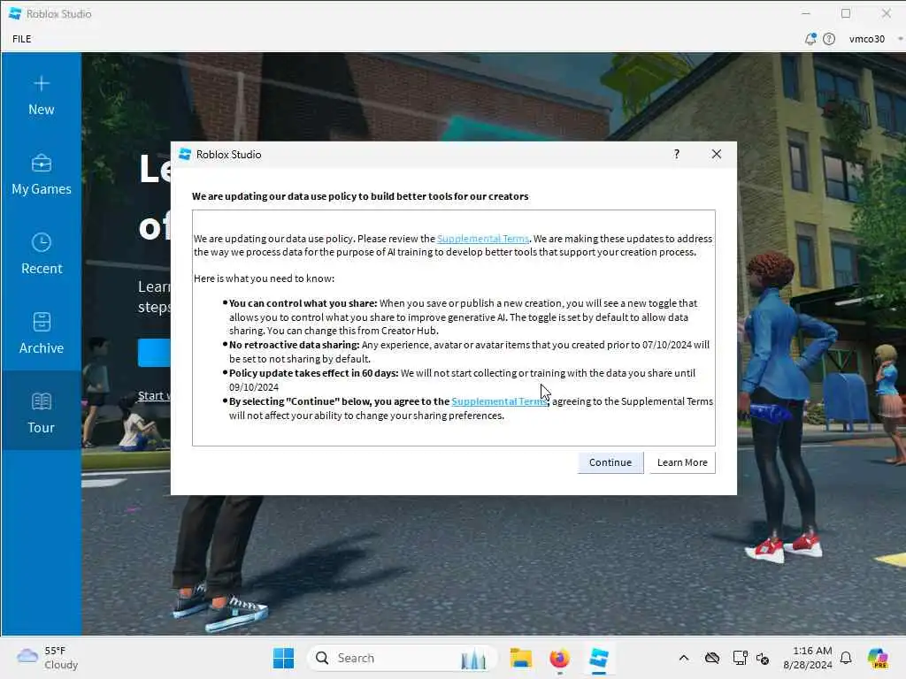Click the Roblox Studio icon in dialog title
Screen dimensions: 906x679
tap(185, 154)
